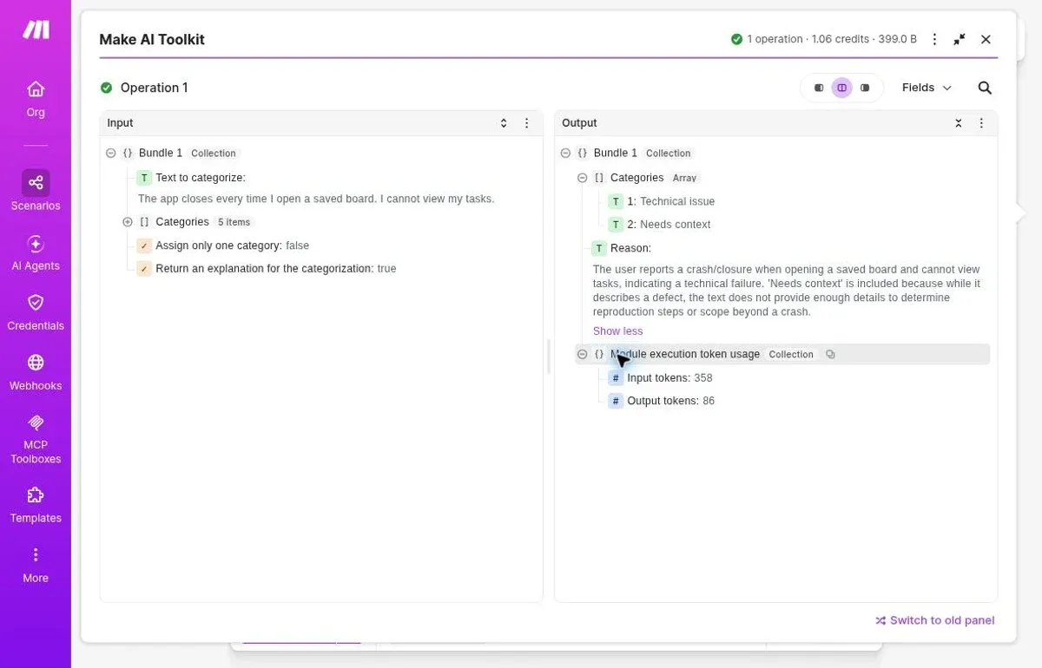This screenshot has width=1042, height=668.
Task: Click the Input panel header label
Action: (120, 123)
